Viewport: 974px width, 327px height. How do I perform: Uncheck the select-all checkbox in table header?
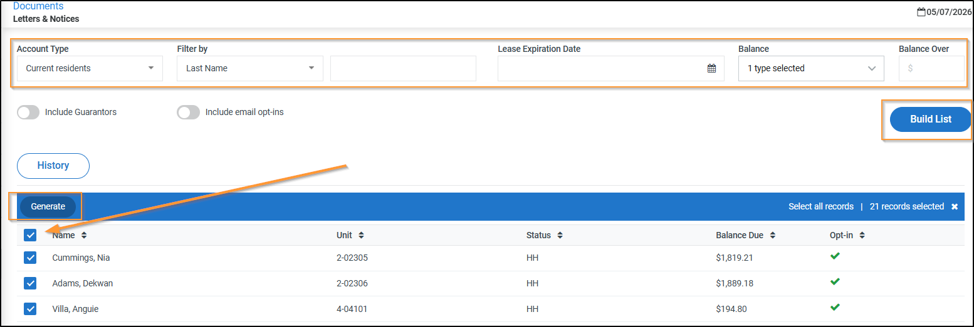(x=30, y=235)
